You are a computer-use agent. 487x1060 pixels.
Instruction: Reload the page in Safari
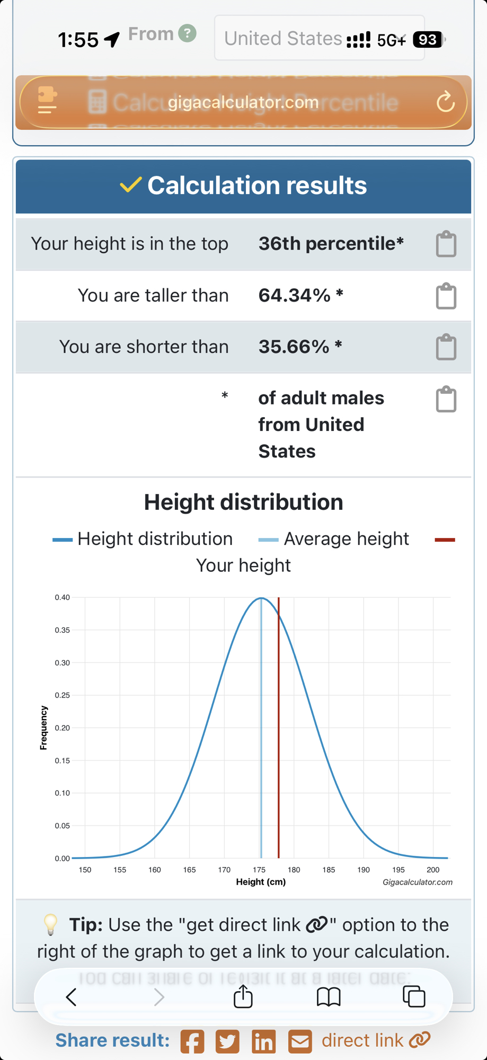(445, 102)
